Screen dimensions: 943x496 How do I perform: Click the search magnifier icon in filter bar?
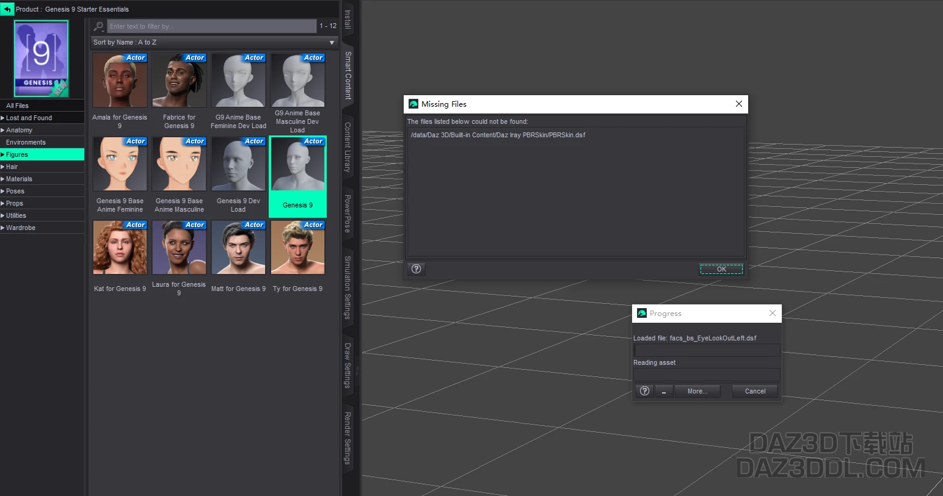pos(98,26)
